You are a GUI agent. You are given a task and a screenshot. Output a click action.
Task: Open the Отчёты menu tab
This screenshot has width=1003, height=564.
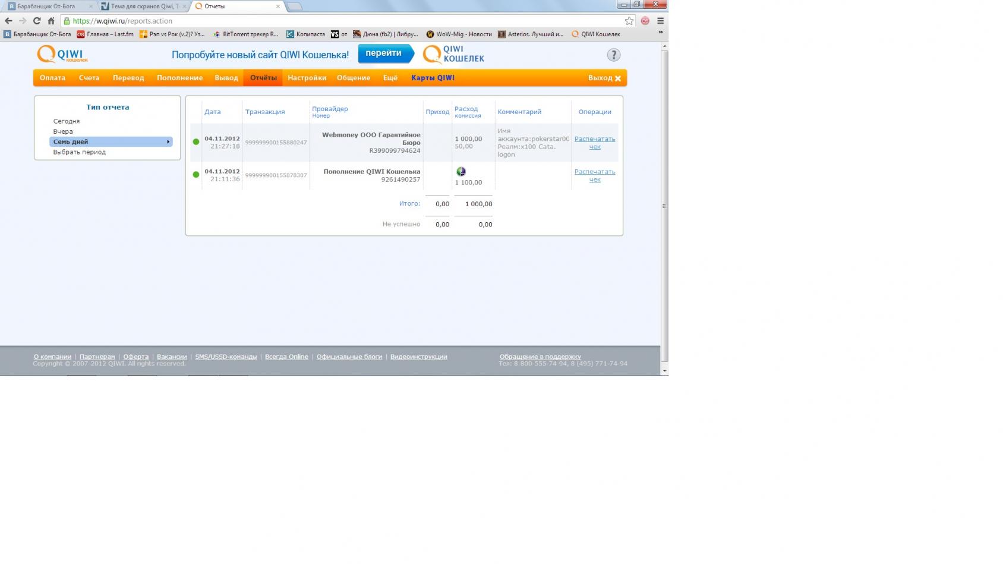[x=263, y=78]
